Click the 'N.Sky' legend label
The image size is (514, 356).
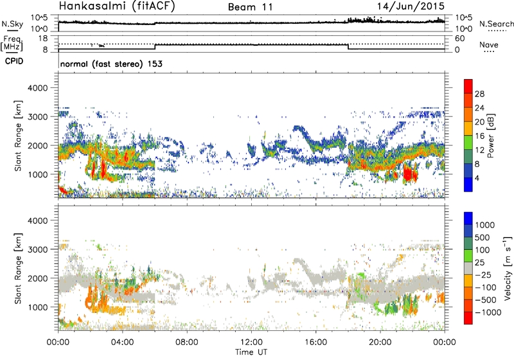coord(12,24)
